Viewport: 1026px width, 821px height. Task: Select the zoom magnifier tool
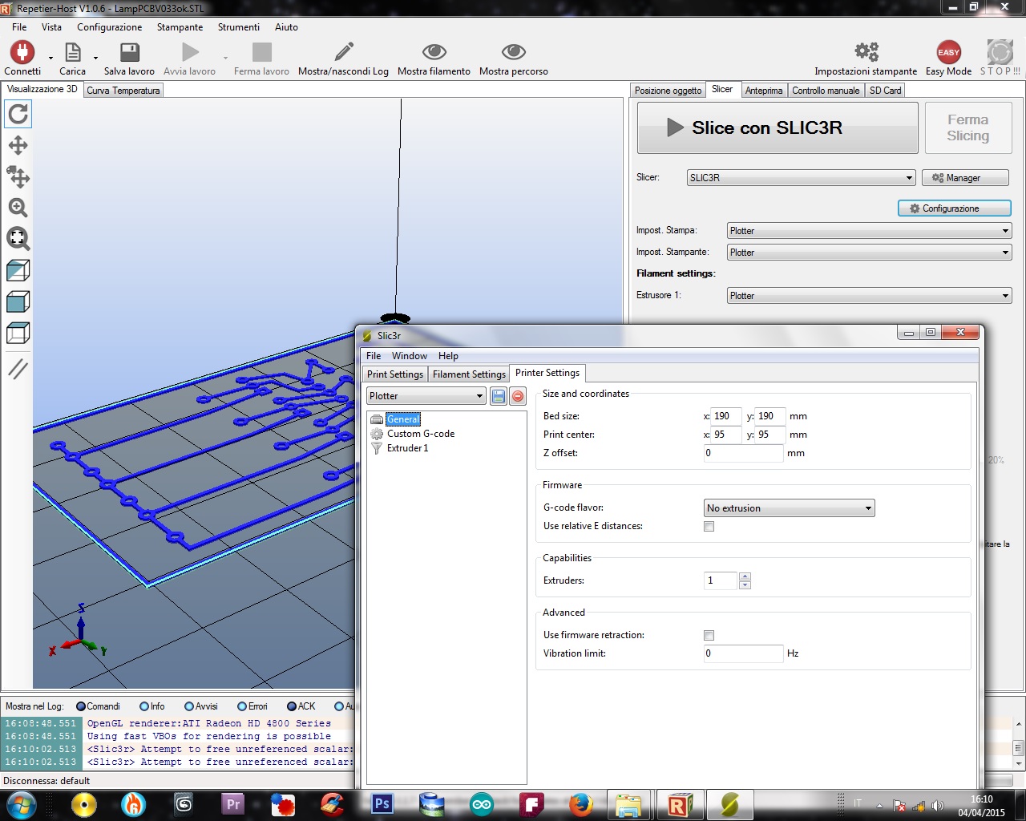18,208
